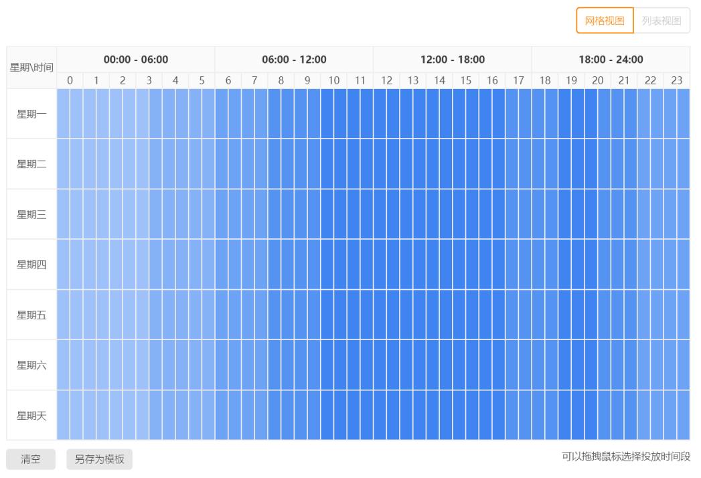Click the 另存为模板 button
Viewport: 701px width, 478px height.
pyautogui.click(x=99, y=459)
